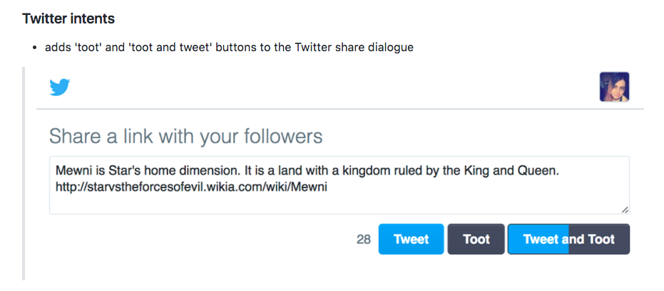Click the starvstheforcesofevil.wikia.com URL in the message
The height and width of the screenshot is (291, 664).
[x=191, y=186]
